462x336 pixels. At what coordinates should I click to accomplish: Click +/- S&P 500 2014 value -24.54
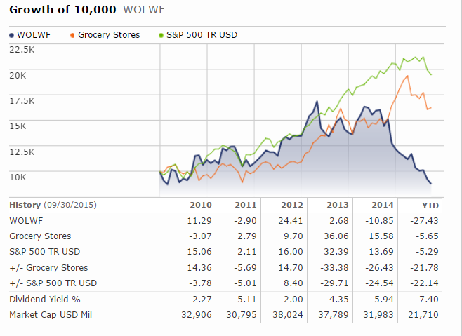379,283
